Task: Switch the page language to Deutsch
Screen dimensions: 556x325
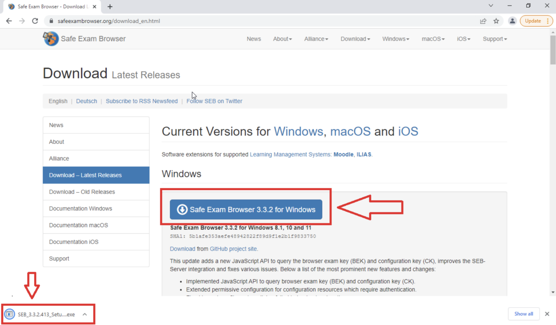Action: [87, 101]
